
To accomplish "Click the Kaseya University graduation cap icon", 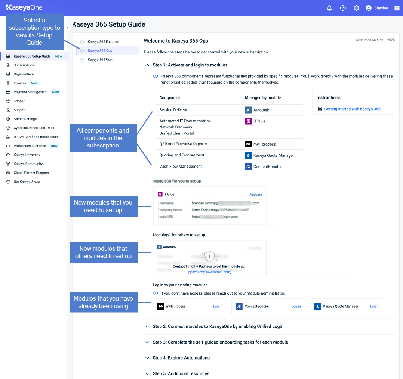I will click(x=8, y=155).
